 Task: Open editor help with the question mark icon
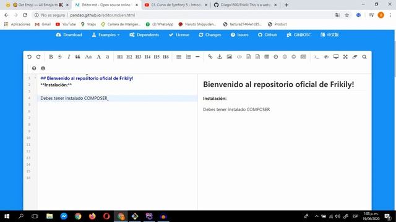pos(34,68)
